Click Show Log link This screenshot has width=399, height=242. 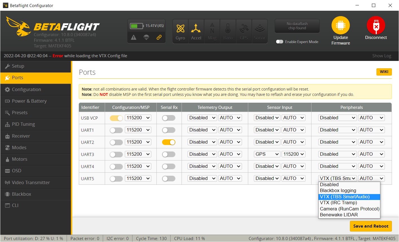(382, 56)
